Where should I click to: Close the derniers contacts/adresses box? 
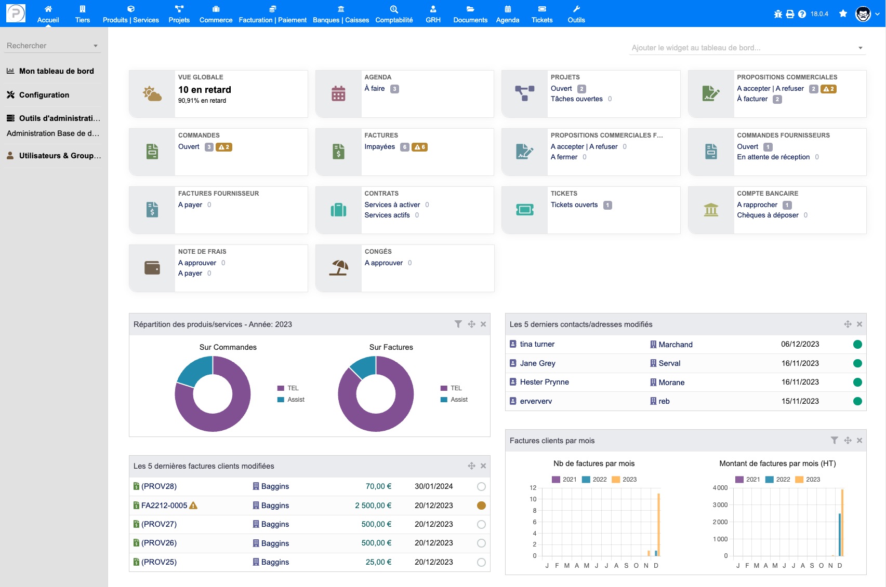(x=859, y=324)
